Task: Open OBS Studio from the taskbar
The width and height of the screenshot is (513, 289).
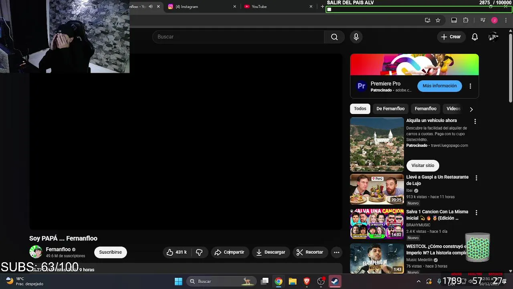Action: tap(321, 281)
